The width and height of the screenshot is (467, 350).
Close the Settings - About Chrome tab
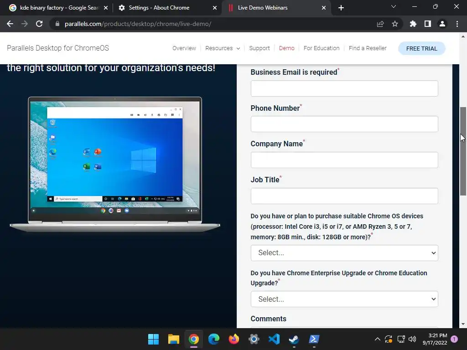pyautogui.click(x=215, y=8)
